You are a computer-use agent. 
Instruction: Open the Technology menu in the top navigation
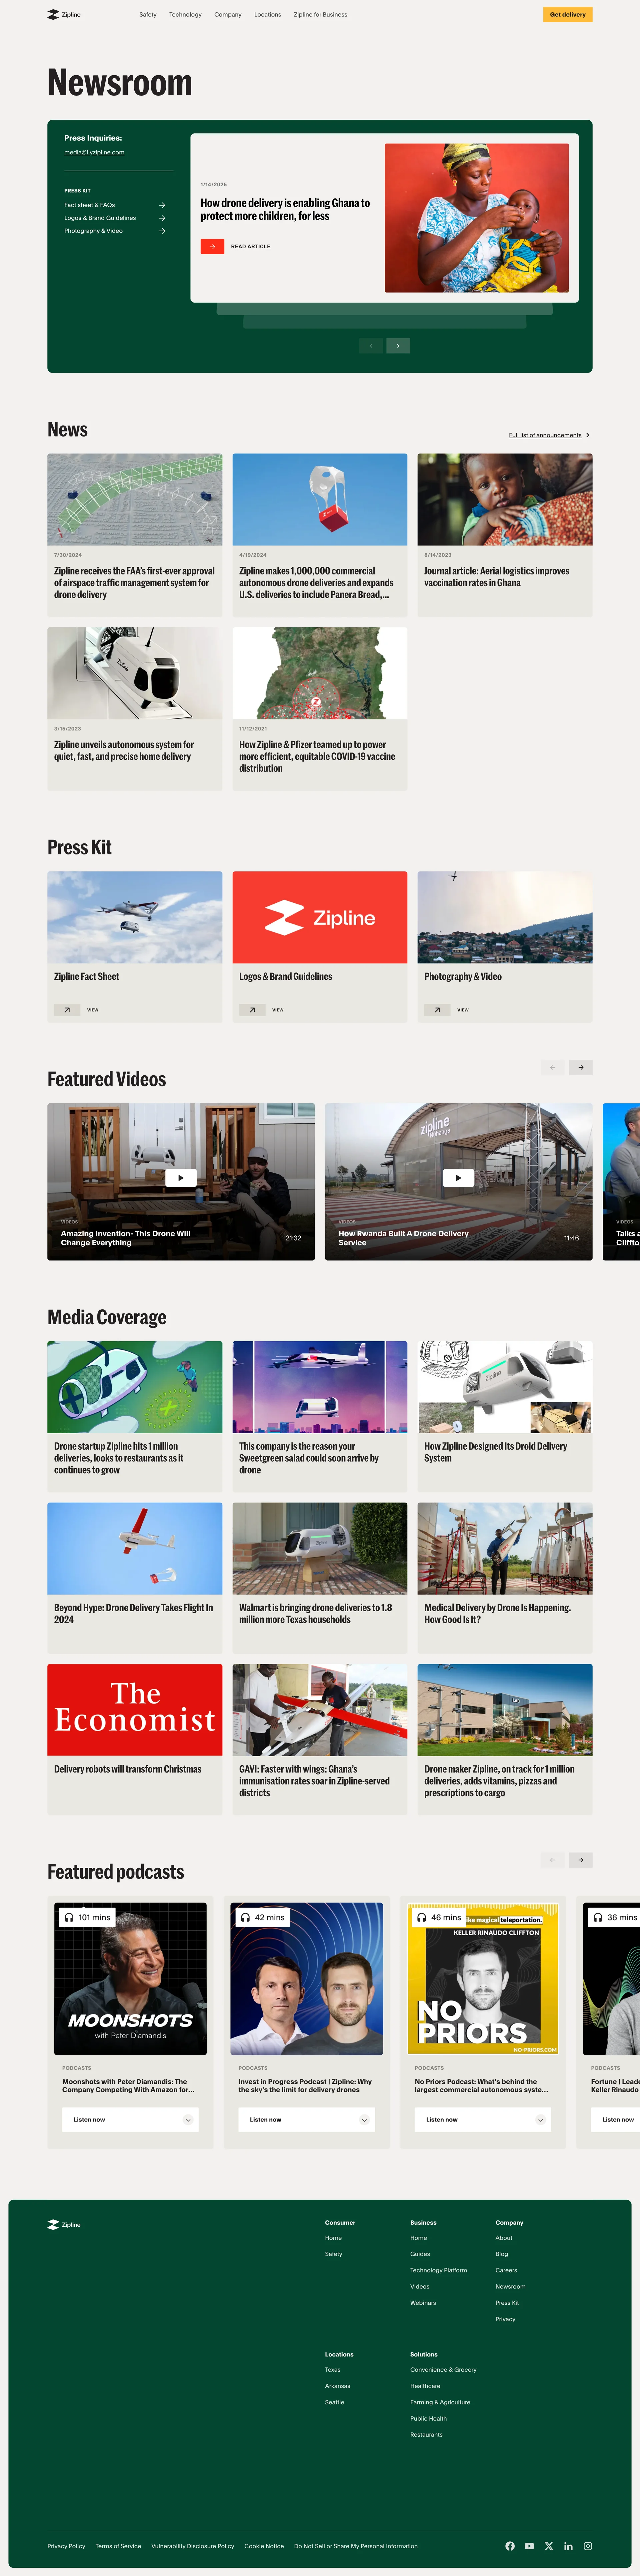185,15
